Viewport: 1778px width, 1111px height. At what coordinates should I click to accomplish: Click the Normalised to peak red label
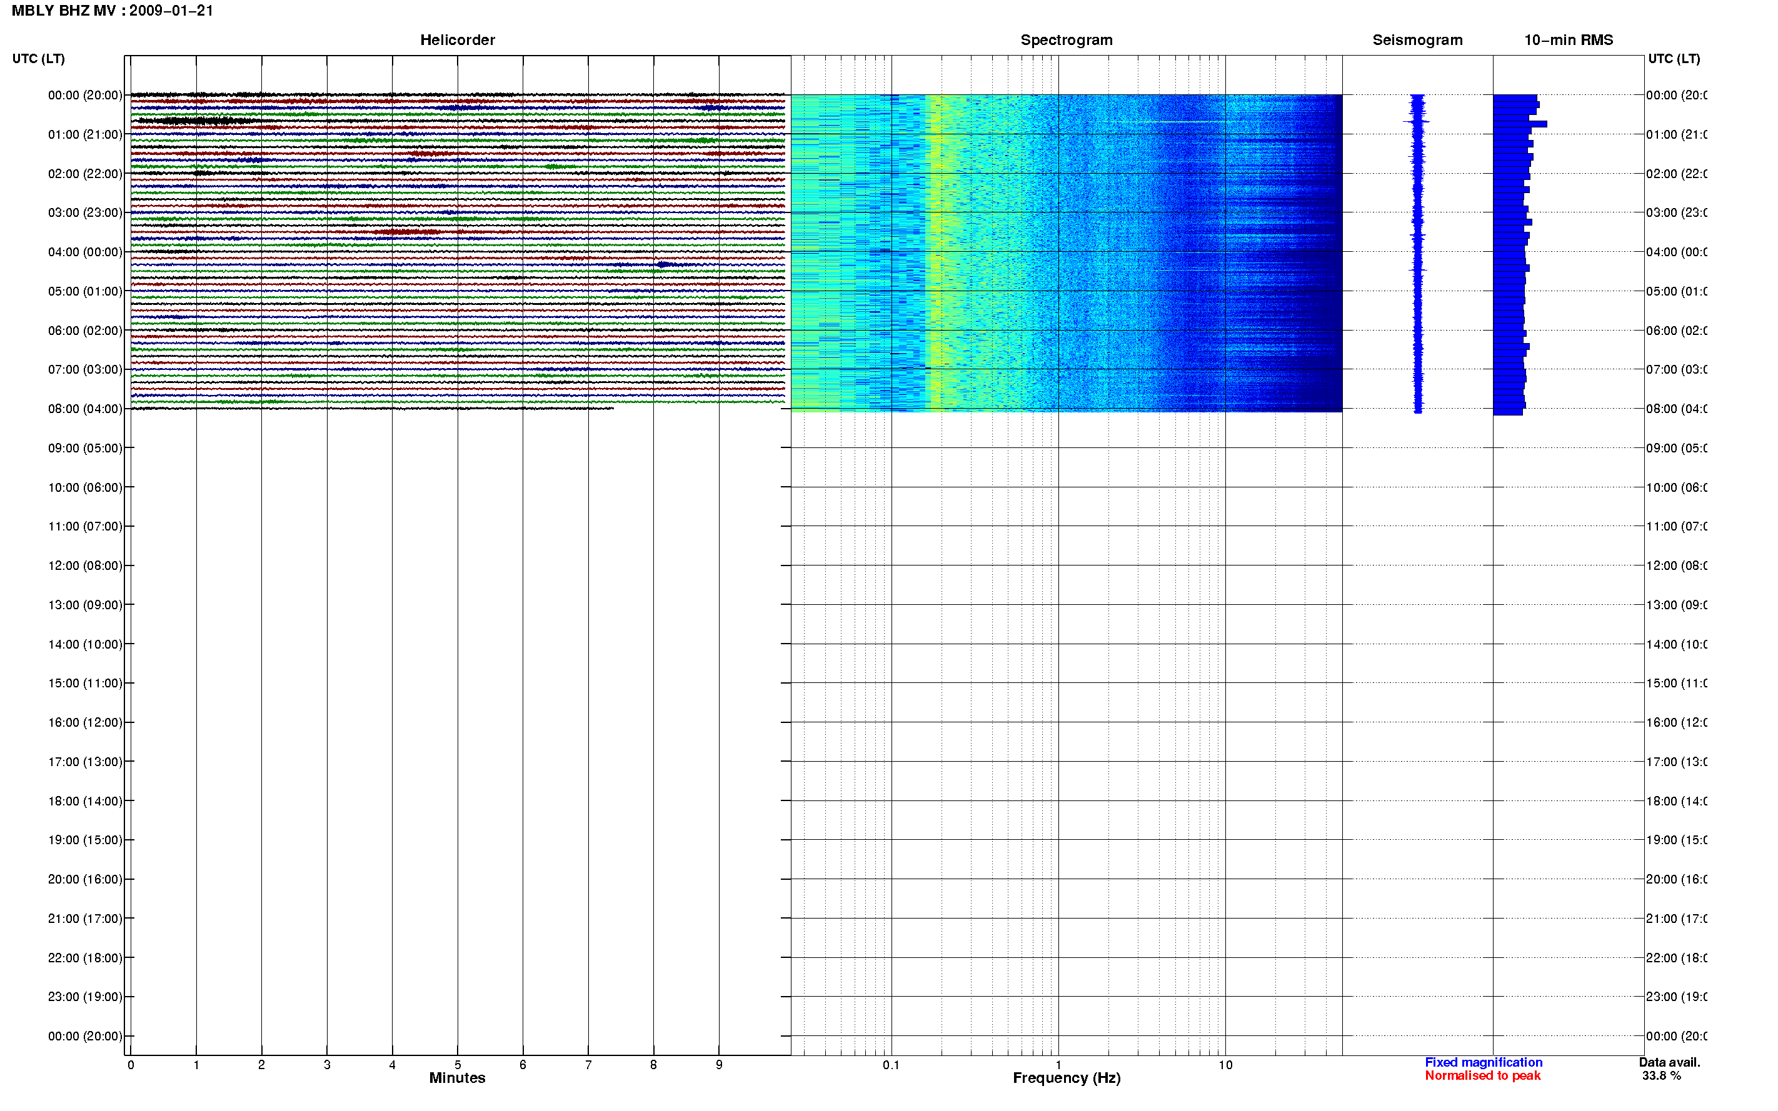(x=1482, y=1075)
